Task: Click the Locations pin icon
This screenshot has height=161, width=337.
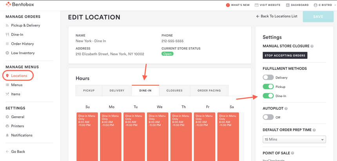Action: pos(7,76)
